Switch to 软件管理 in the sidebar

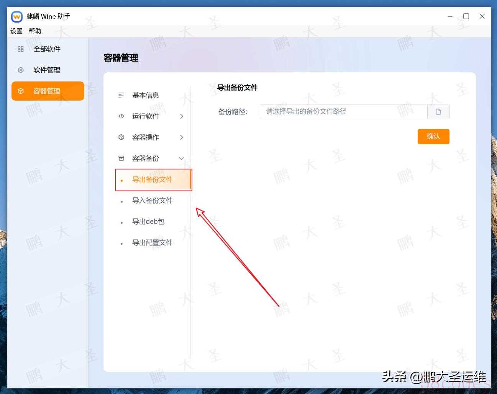[x=48, y=70]
